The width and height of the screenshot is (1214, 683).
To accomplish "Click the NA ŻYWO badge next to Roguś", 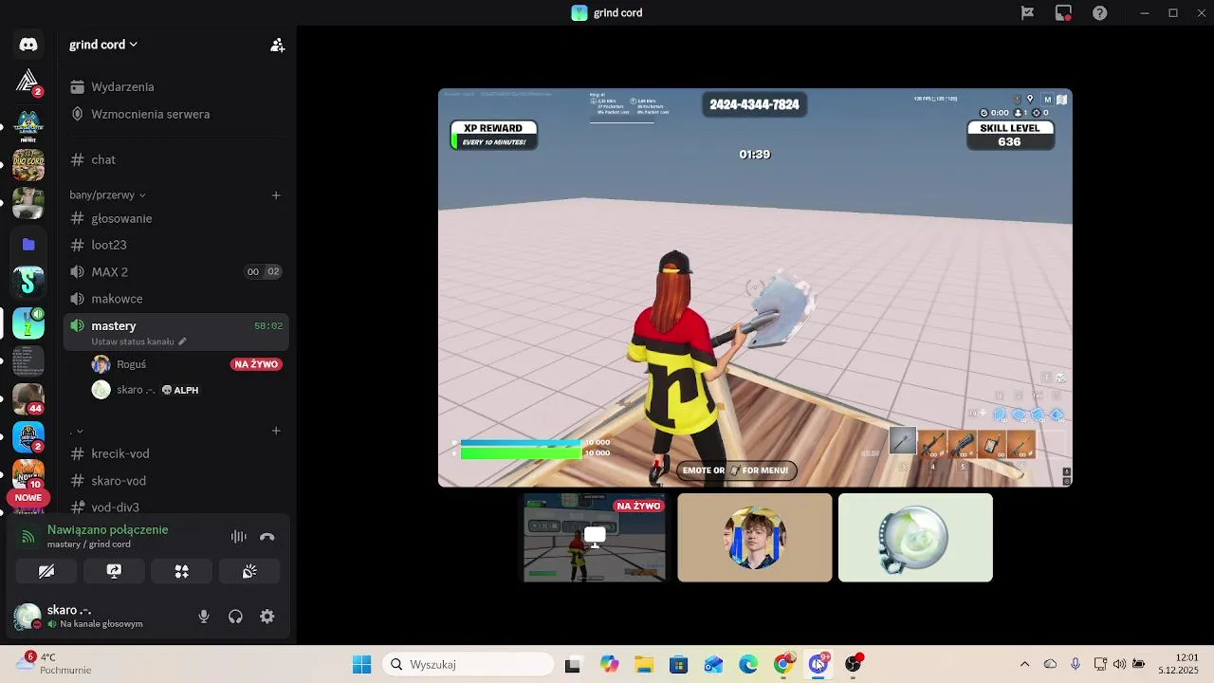I will click(x=256, y=364).
